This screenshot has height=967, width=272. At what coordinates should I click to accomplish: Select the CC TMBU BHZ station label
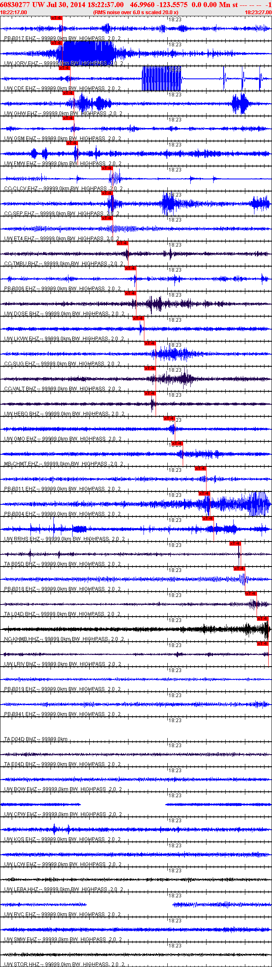click(x=21, y=263)
